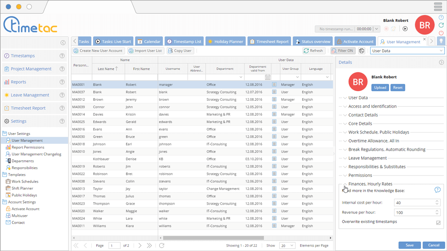This screenshot has width=447, height=251.
Task: Click the lightbulb tips icon
Action: tap(441, 41)
